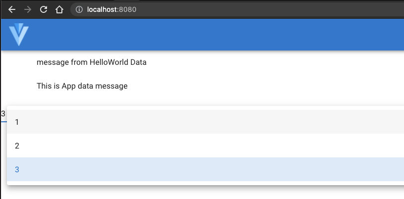Choose option 2 from the dropdown list
404x199 pixels.
pyautogui.click(x=205, y=146)
